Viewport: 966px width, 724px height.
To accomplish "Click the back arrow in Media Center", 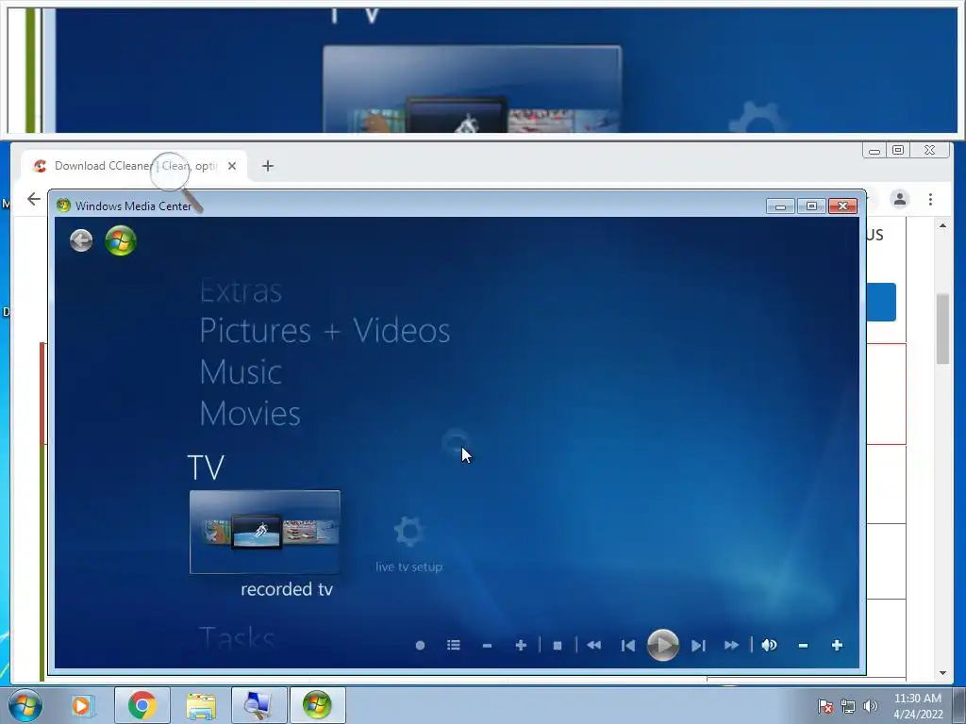I will [x=81, y=240].
